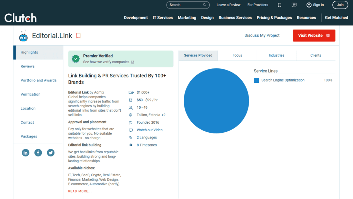Click the Sign In user icon
This screenshot has width=353, height=199.
(x=309, y=5)
